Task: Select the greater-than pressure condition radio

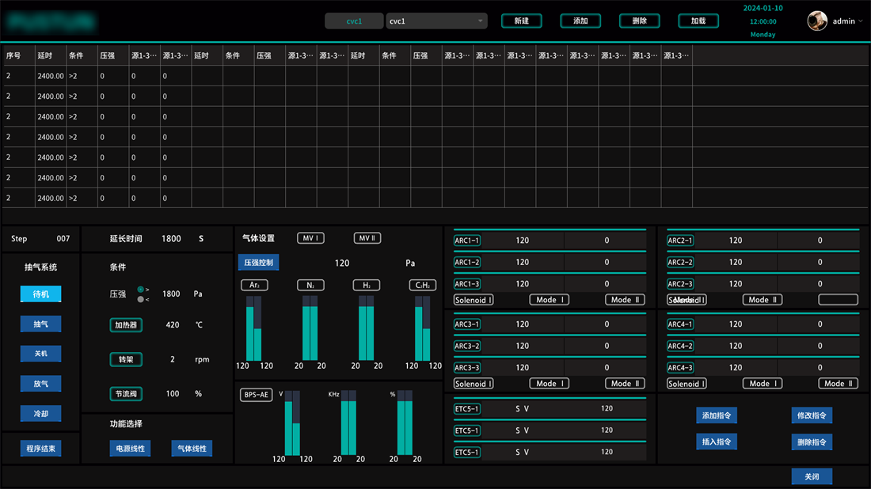Action: point(141,290)
